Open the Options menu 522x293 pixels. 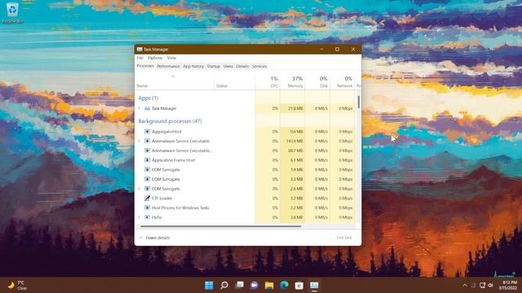point(155,58)
